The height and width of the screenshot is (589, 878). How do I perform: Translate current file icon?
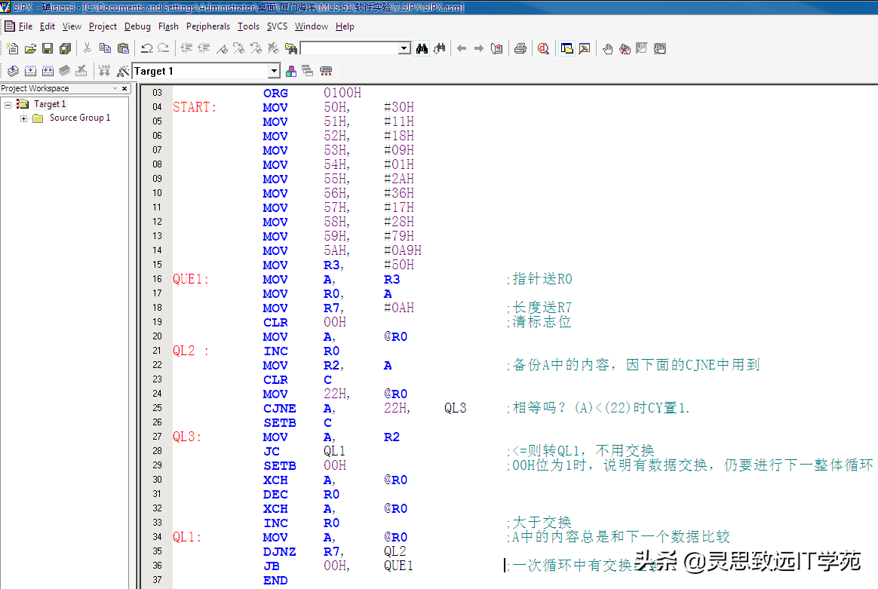click(13, 71)
